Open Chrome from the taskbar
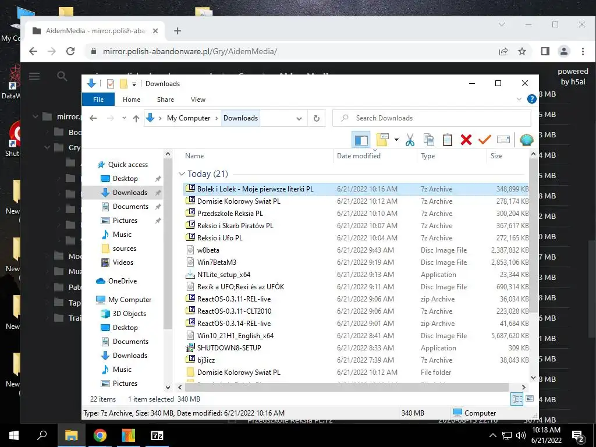 [x=100, y=435]
